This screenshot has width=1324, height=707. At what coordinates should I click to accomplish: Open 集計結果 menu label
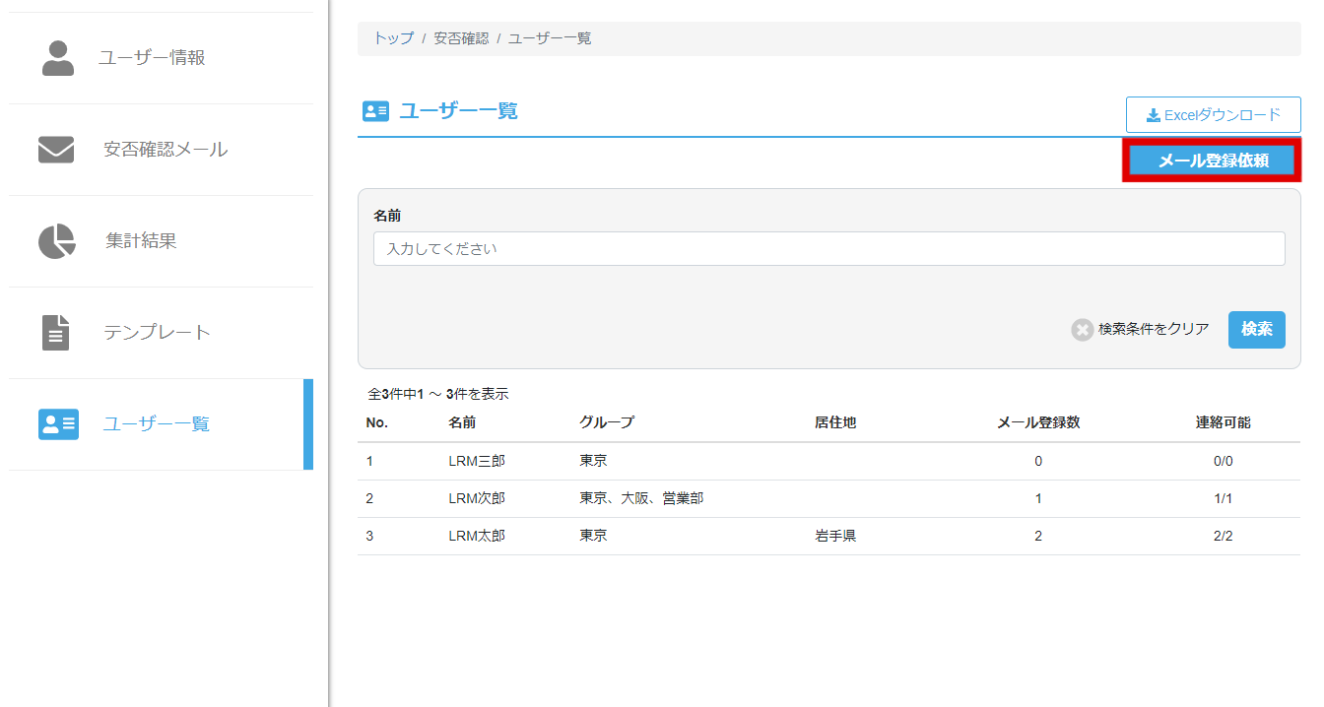[x=141, y=241]
